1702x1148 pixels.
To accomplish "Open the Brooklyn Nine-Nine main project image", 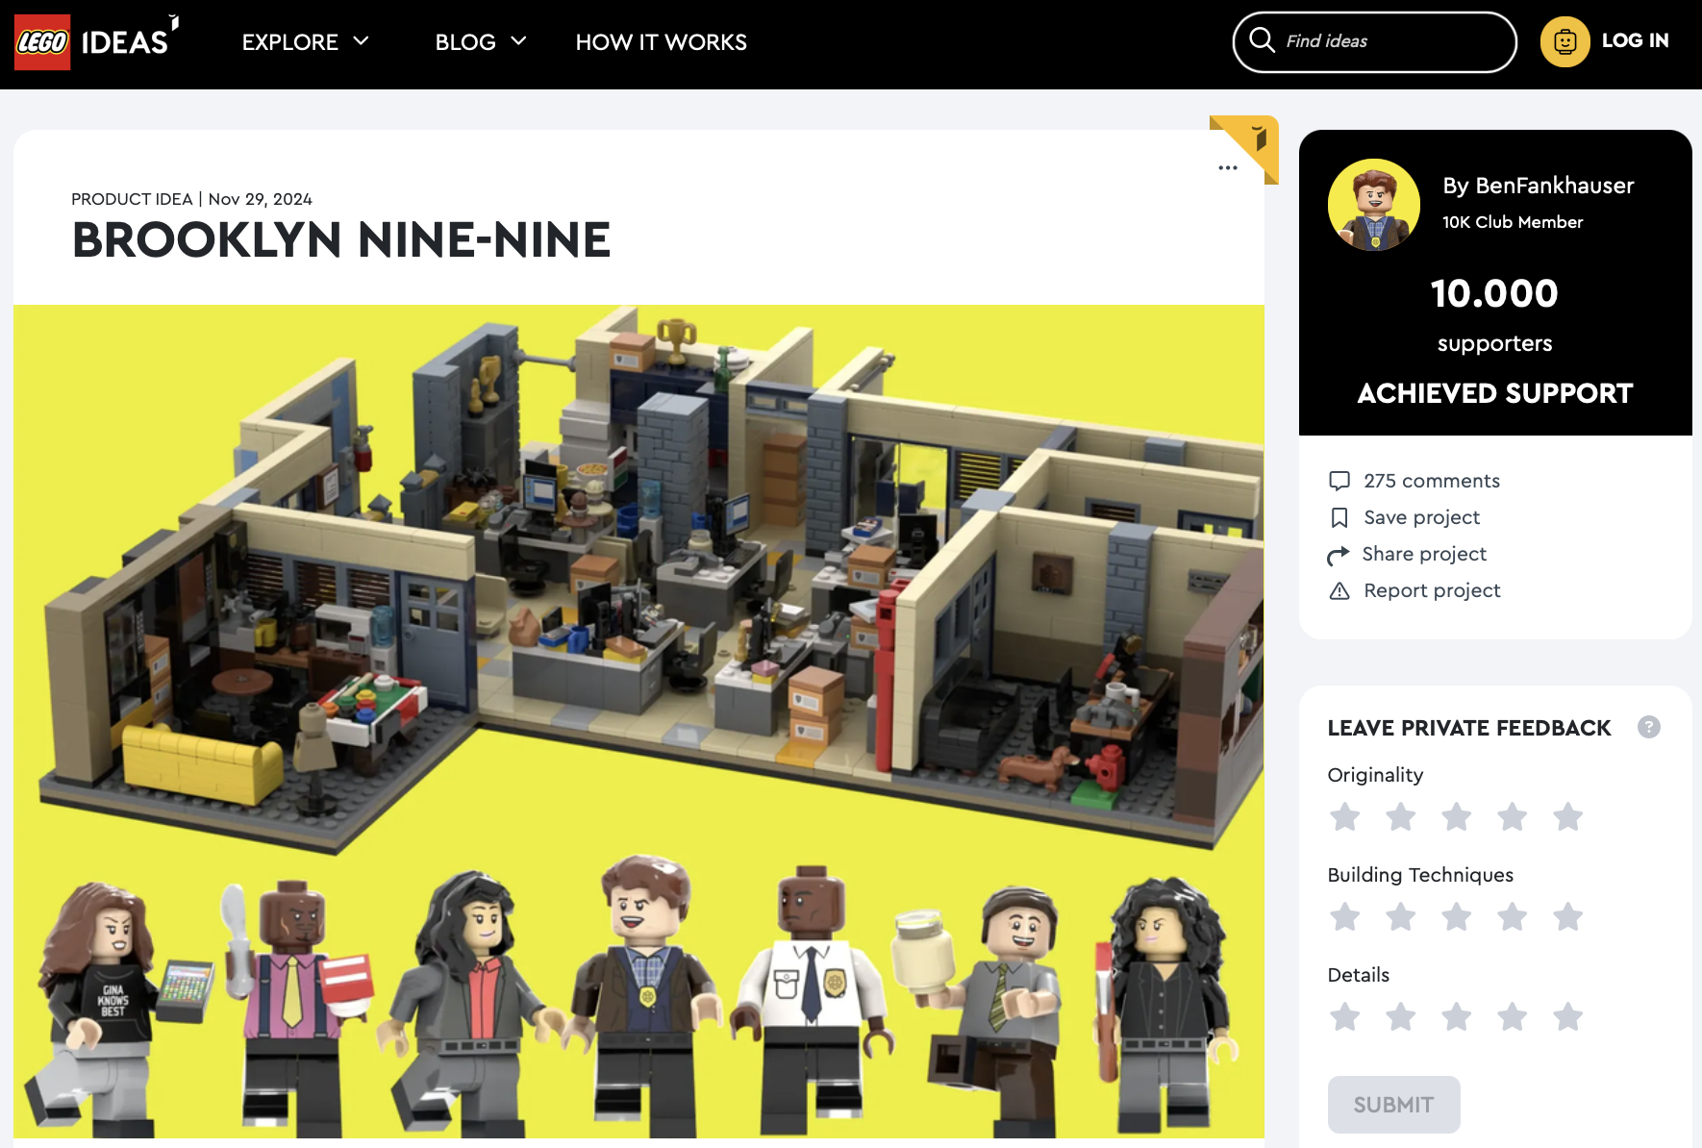I will pyautogui.click(x=638, y=721).
